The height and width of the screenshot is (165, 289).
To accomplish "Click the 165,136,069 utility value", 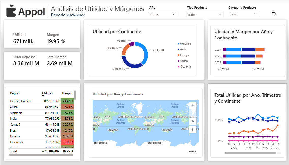I will 52,101.
